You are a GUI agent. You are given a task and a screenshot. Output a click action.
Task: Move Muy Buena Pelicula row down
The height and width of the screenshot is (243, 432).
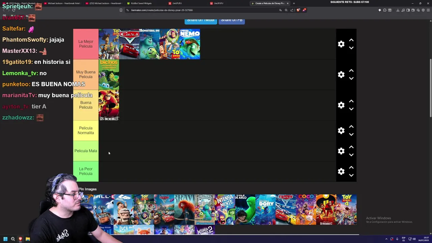pos(351,78)
